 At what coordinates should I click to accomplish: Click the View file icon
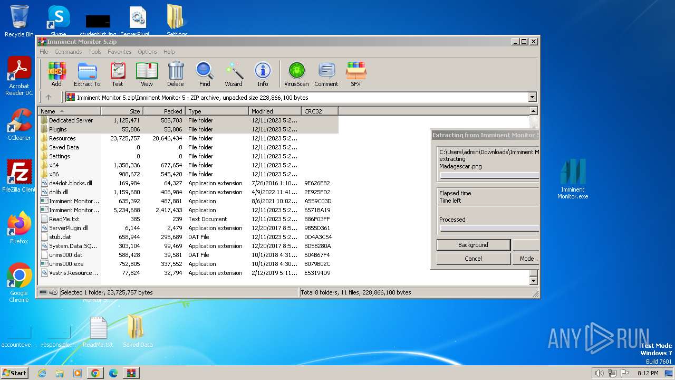pyautogui.click(x=147, y=74)
